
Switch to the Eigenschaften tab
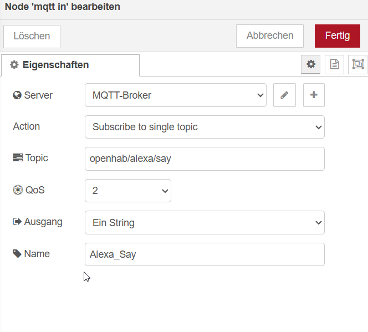click(x=70, y=65)
